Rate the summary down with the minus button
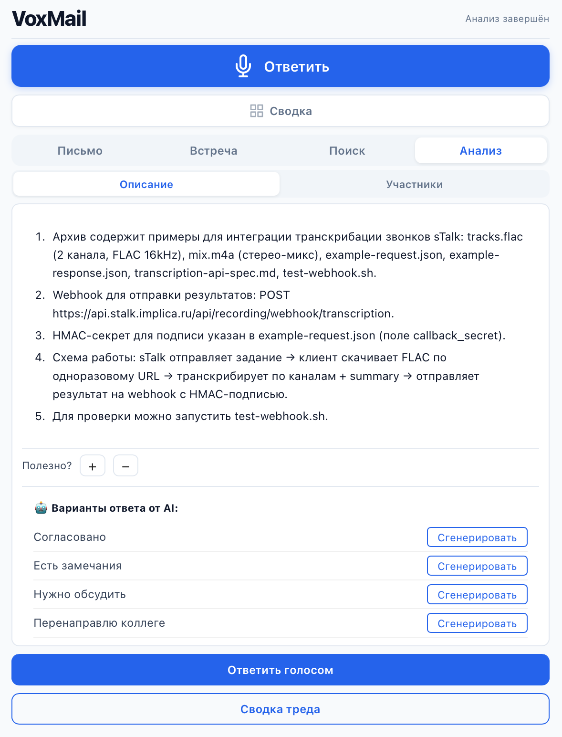The height and width of the screenshot is (737, 562). [x=125, y=465]
